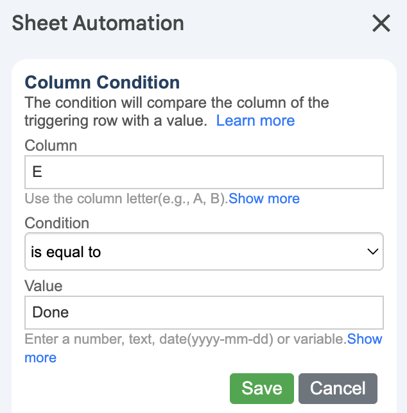The width and height of the screenshot is (407, 413).
Task: Click the Condition field label
Action: click(56, 223)
